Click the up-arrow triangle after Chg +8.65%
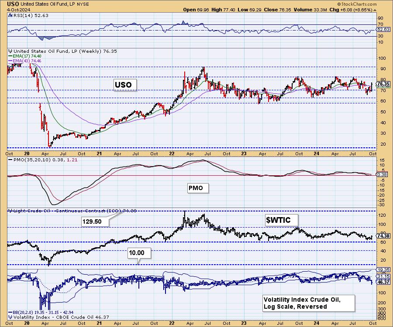The height and width of the screenshot is (327, 393). pyautogui.click(x=375, y=10)
